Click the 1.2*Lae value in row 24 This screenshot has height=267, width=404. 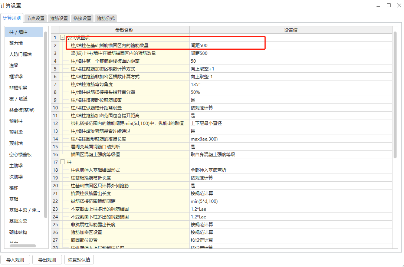pos(291,217)
